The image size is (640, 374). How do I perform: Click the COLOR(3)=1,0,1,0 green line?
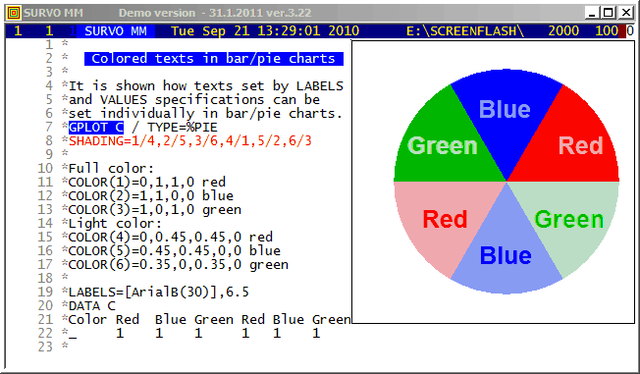[x=155, y=209]
